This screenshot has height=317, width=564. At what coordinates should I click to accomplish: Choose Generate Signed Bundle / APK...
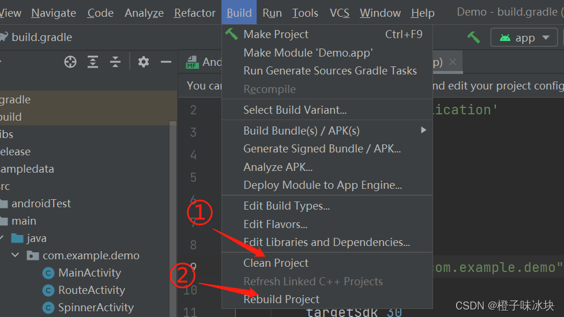tap(327, 148)
